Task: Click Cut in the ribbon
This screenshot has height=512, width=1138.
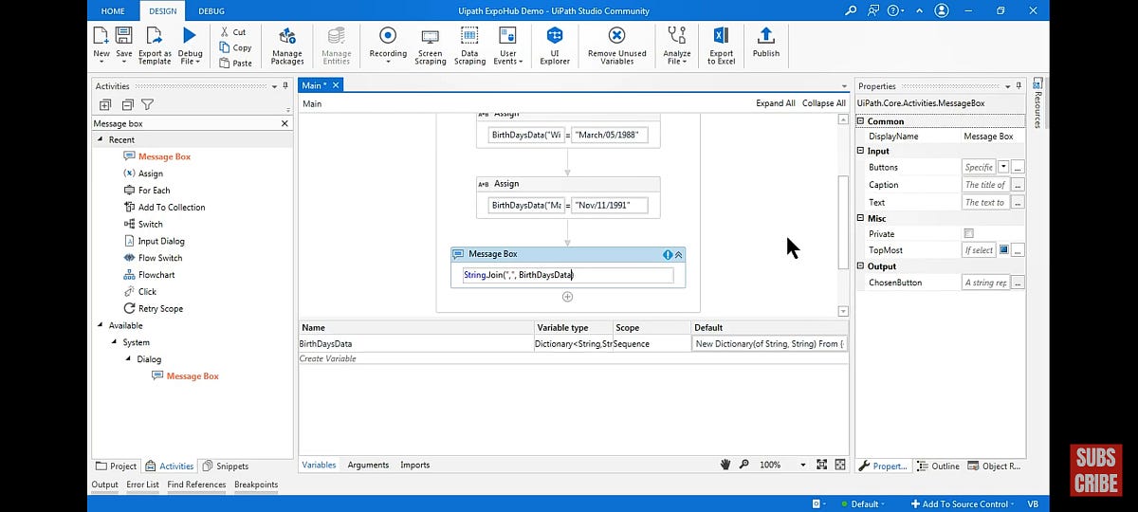Action: (x=233, y=32)
